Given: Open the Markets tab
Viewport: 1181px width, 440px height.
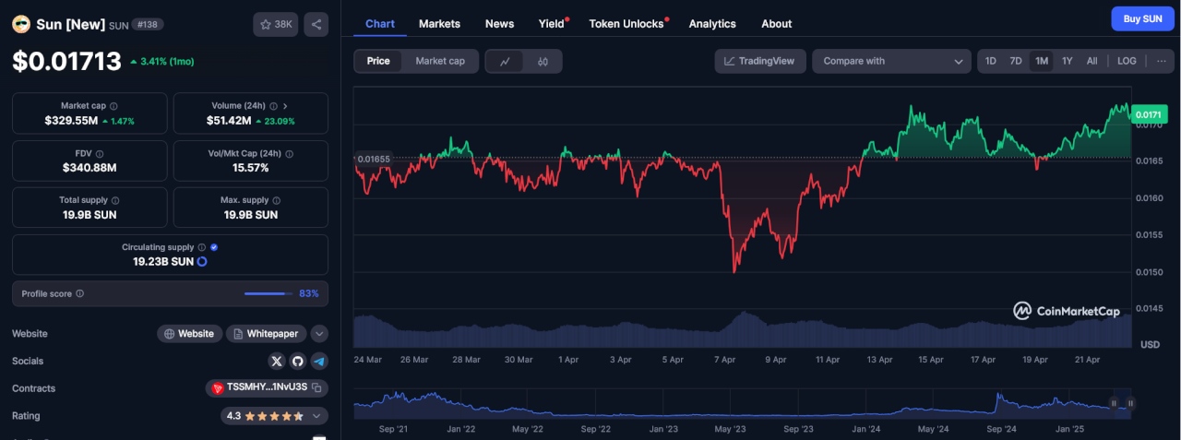Looking at the screenshot, I should point(439,23).
